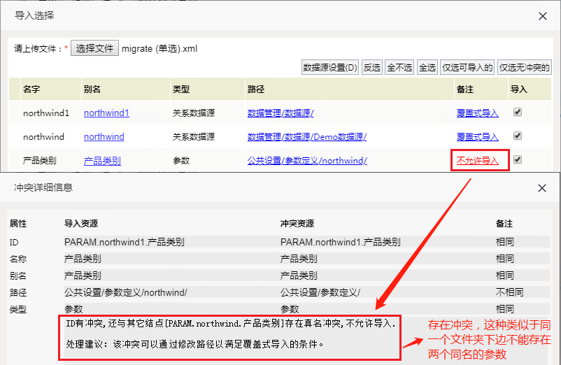This screenshot has width=561, height=365.
Task: Toggle import checkbox for 产品类别 row
Action: point(518,159)
